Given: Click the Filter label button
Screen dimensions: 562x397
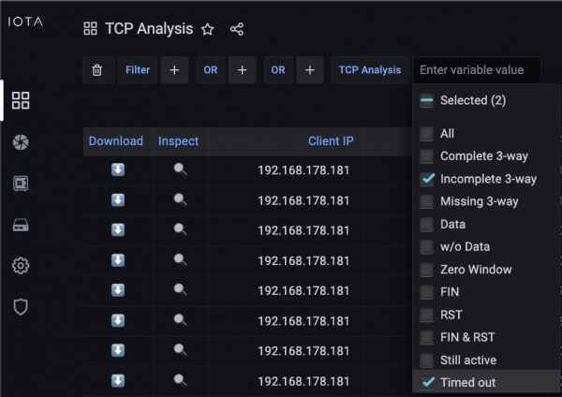Looking at the screenshot, I should (x=138, y=70).
